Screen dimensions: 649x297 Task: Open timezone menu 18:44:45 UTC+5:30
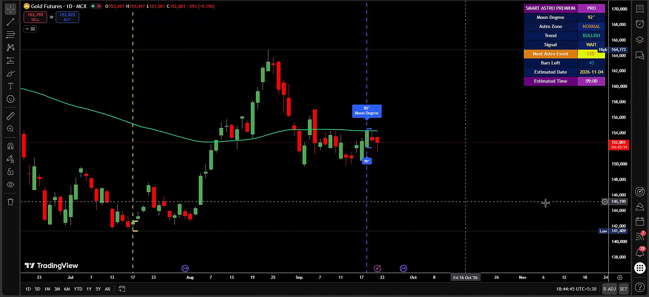pyautogui.click(x=576, y=289)
